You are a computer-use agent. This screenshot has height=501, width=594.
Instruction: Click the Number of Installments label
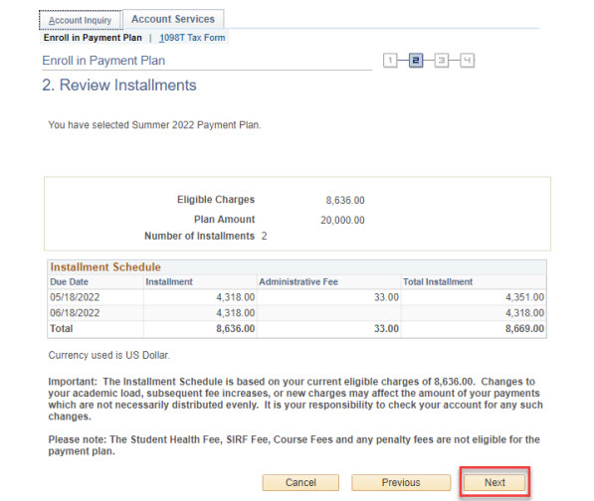tap(199, 237)
